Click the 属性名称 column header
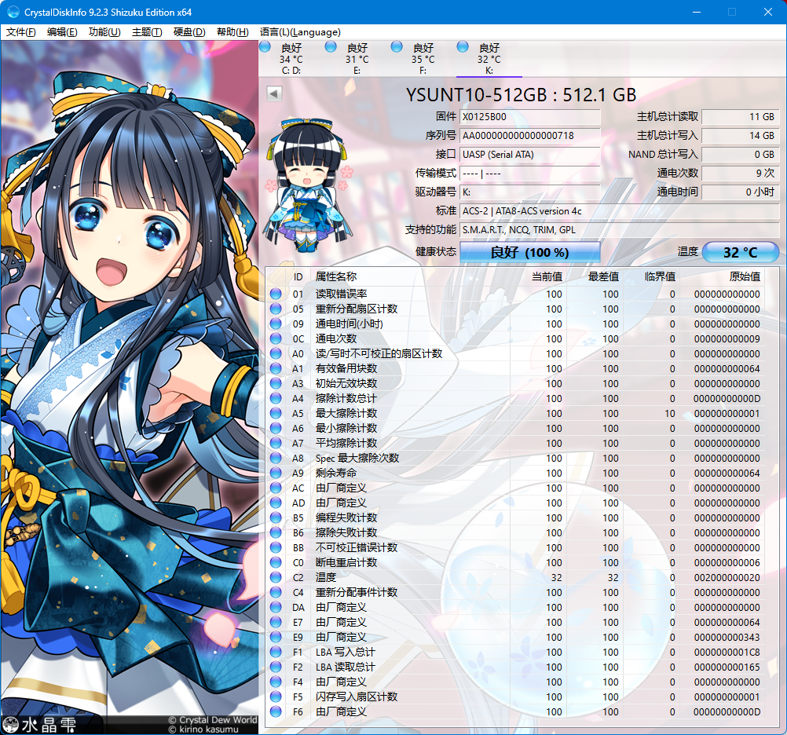 pyautogui.click(x=335, y=276)
